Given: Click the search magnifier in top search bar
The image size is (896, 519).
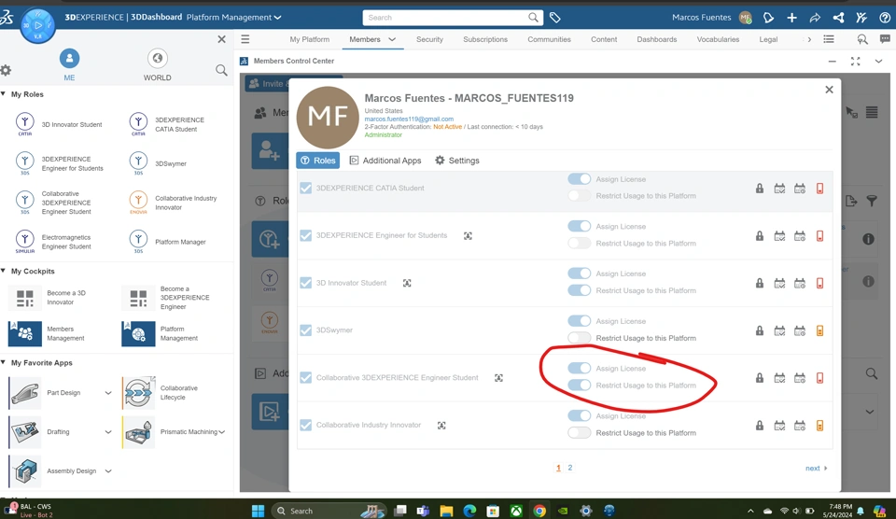Looking at the screenshot, I should [533, 18].
